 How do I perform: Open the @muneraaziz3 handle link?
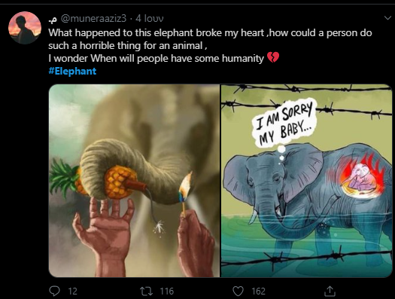(x=93, y=18)
